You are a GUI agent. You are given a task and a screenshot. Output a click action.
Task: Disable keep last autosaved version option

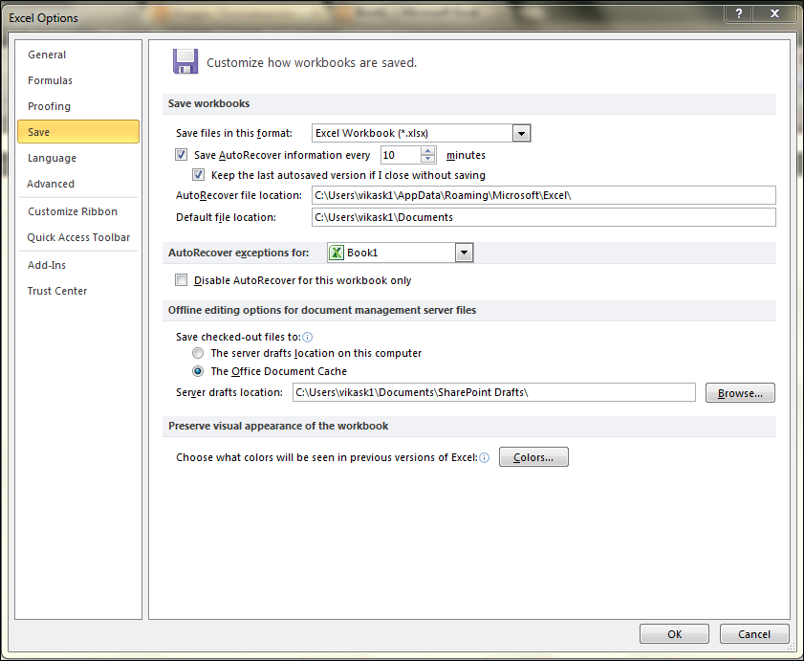pos(198,174)
